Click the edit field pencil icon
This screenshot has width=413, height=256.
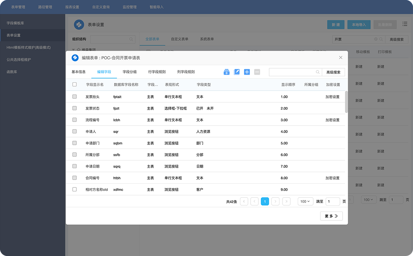tap(237, 72)
